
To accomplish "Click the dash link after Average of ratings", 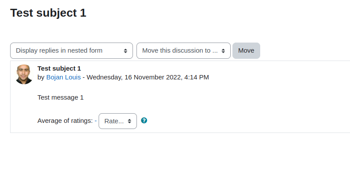I will 96,121.
